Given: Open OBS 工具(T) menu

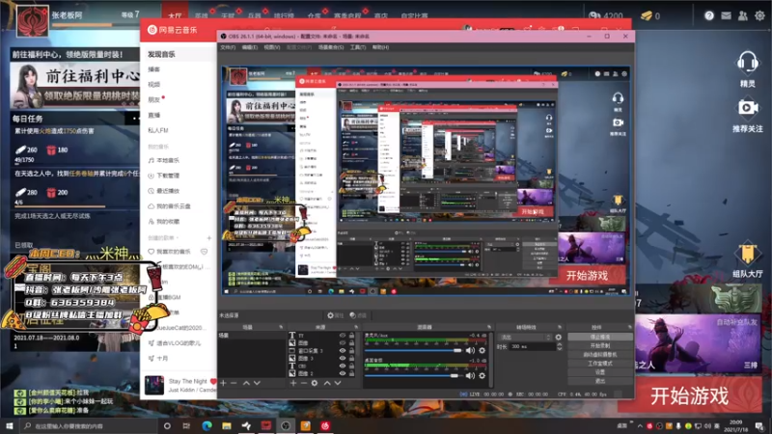Looking at the screenshot, I should (x=358, y=47).
